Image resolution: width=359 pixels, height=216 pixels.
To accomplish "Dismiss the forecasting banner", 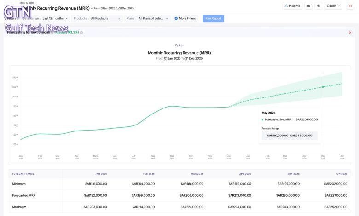I will tap(350, 33).
